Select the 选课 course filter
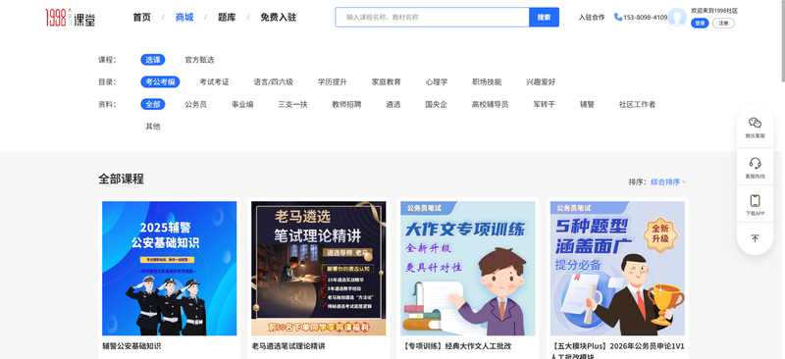Image resolution: width=785 pixels, height=359 pixels. pyautogui.click(x=153, y=60)
